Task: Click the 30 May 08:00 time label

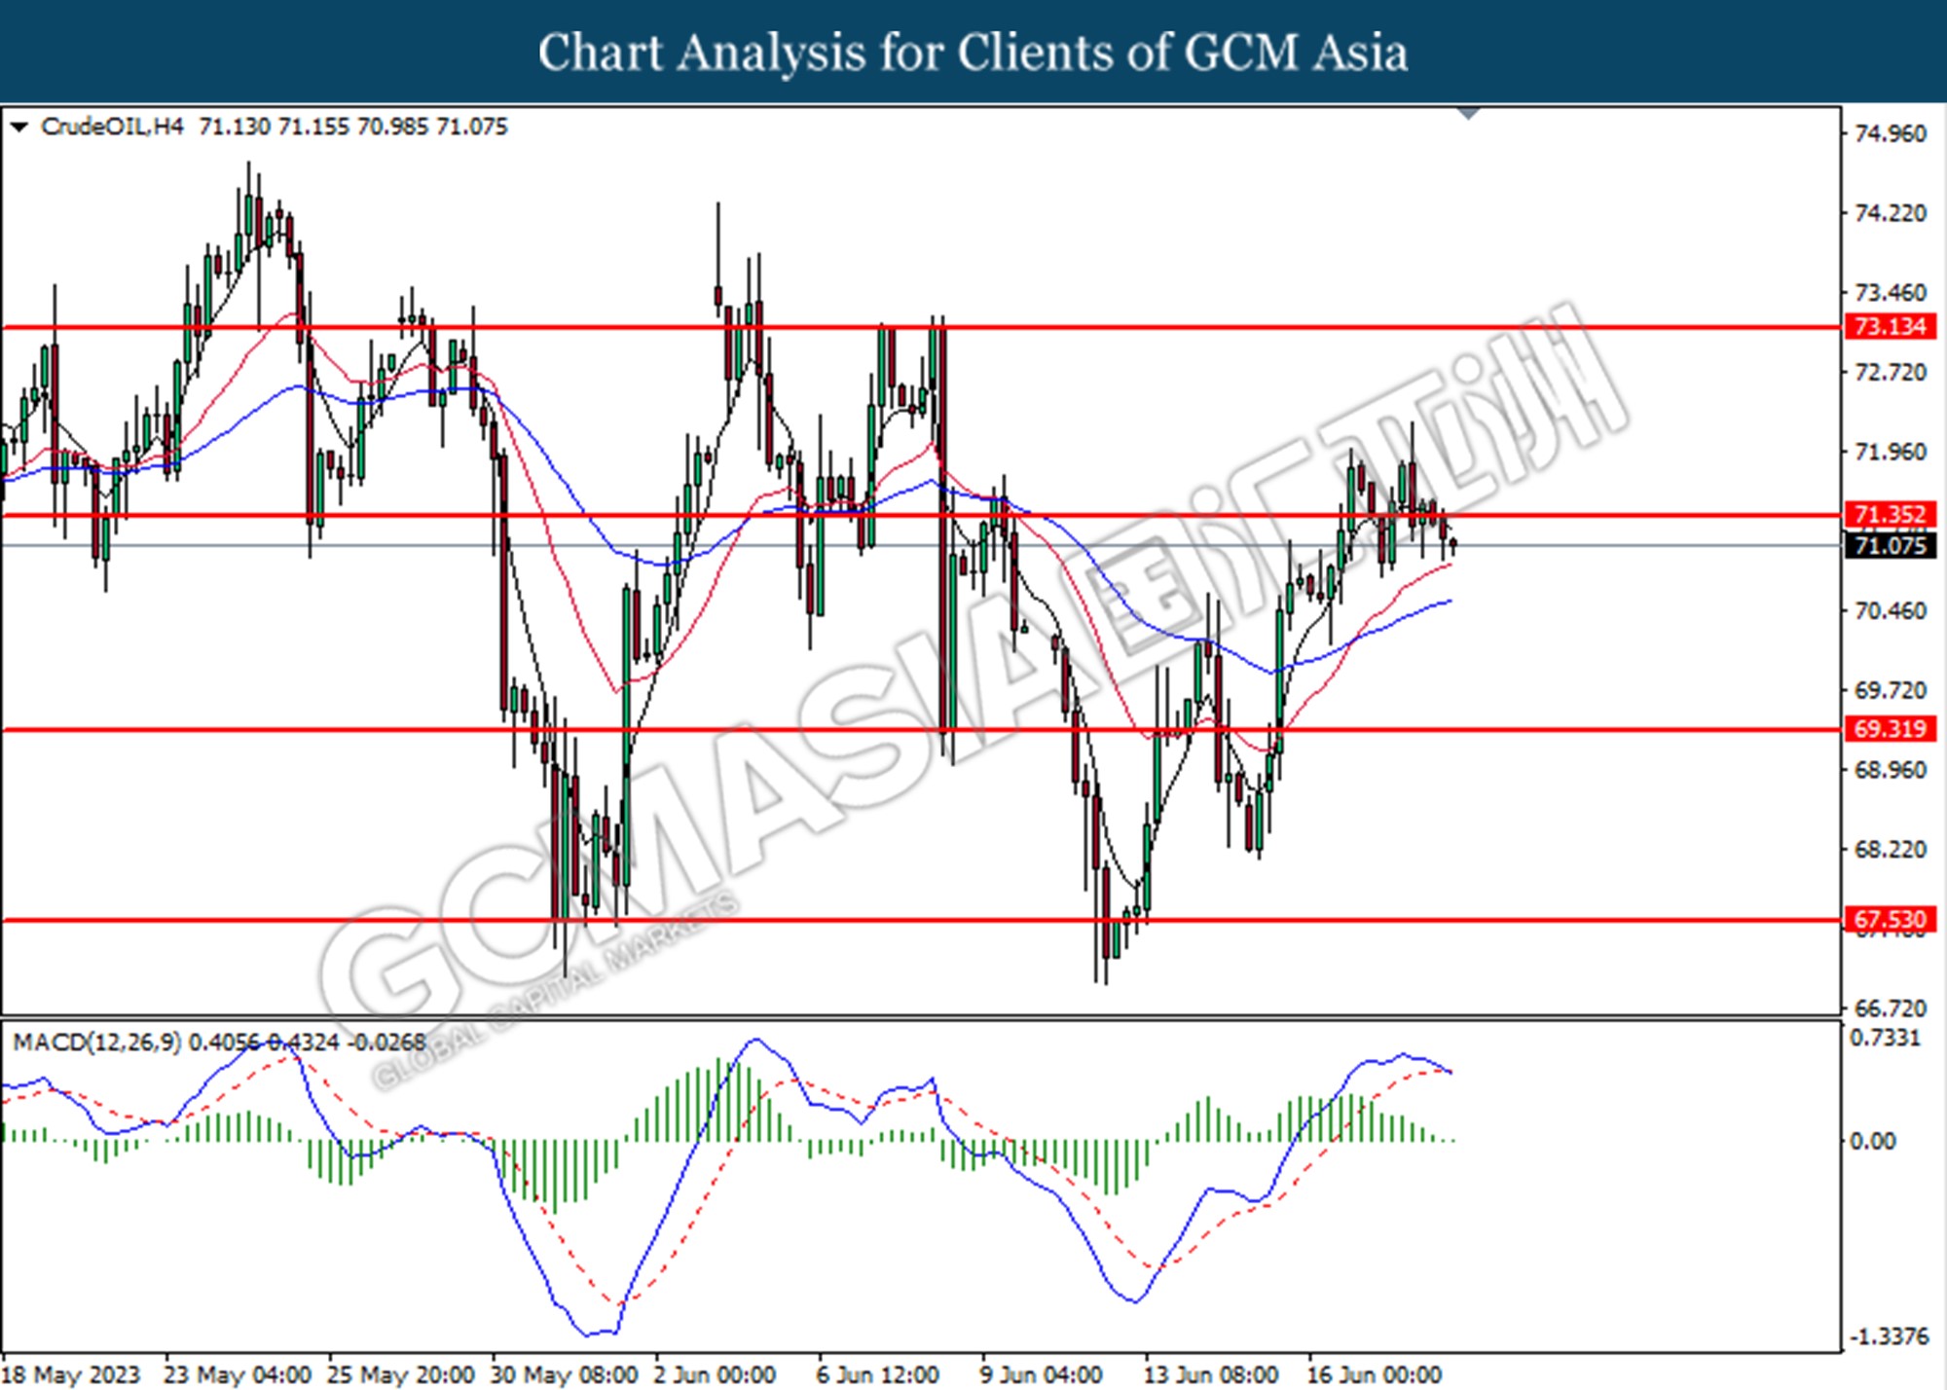Action: [x=565, y=1375]
